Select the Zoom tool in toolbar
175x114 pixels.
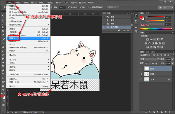[x=3, y=90]
